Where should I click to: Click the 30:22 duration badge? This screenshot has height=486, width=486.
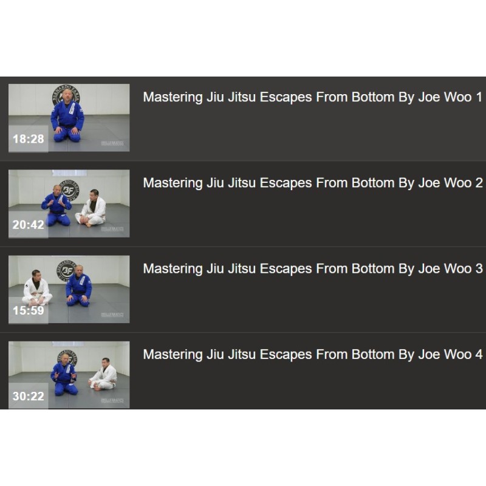click(x=28, y=396)
